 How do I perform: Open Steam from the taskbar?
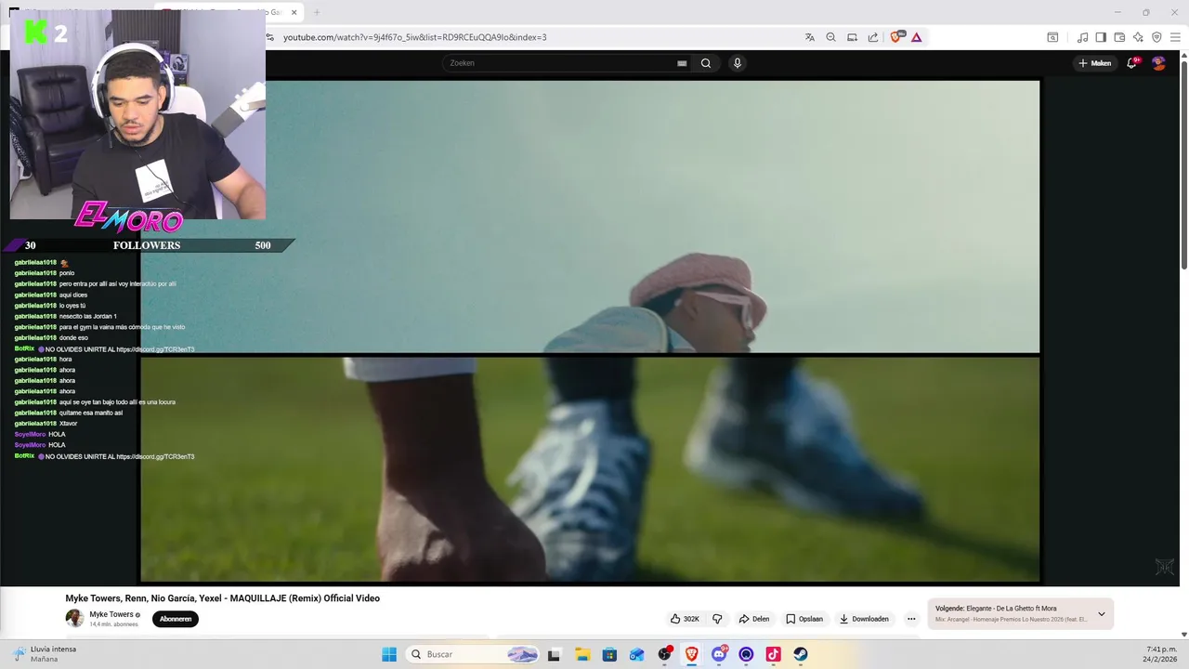pos(801,654)
